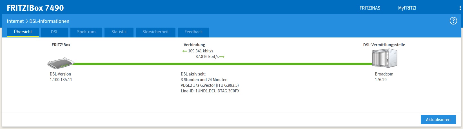Click the FRITZ!Box router image
The image size is (463, 129).
pyautogui.click(x=61, y=63)
